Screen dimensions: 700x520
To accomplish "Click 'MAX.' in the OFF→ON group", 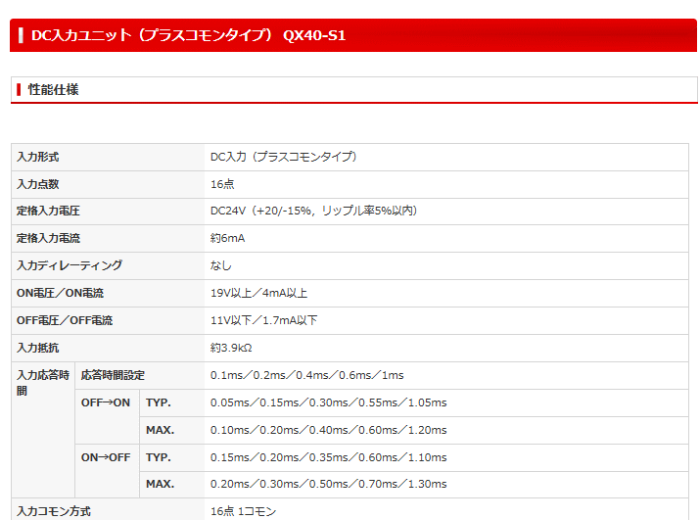I will click(161, 430).
